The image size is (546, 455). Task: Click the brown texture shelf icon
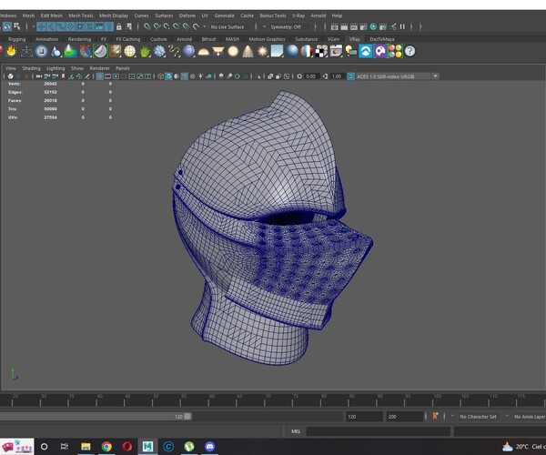116,51
